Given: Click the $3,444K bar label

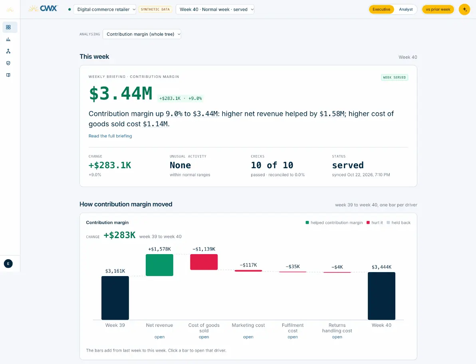Looking at the screenshot, I should pyautogui.click(x=381, y=267).
